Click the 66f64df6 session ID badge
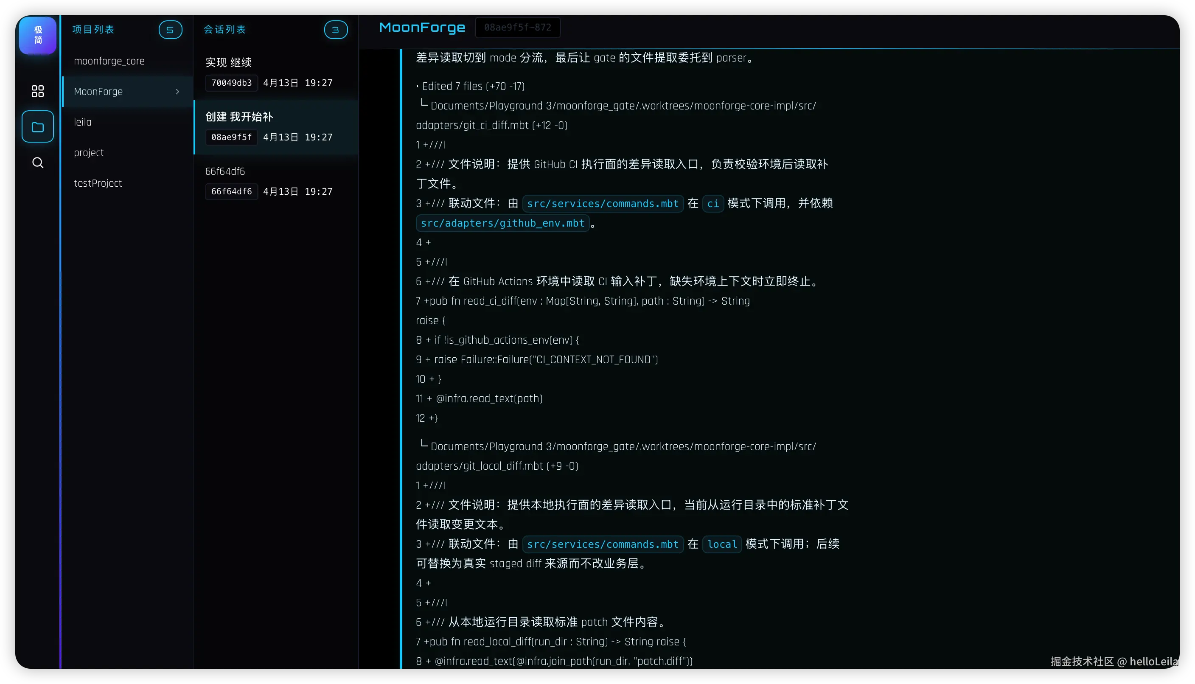 (x=232, y=192)
